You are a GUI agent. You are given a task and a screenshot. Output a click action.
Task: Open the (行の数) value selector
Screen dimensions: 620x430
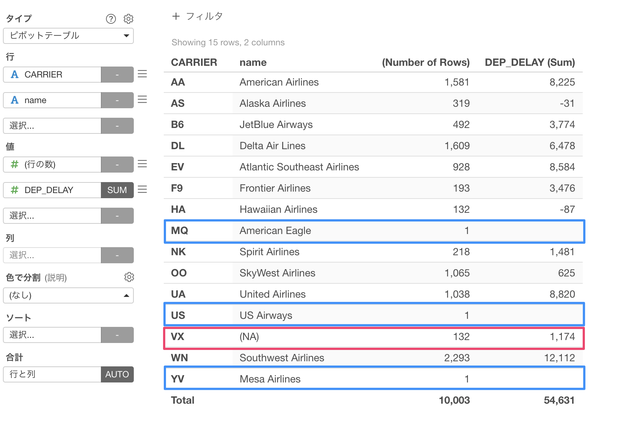[52, 165]
